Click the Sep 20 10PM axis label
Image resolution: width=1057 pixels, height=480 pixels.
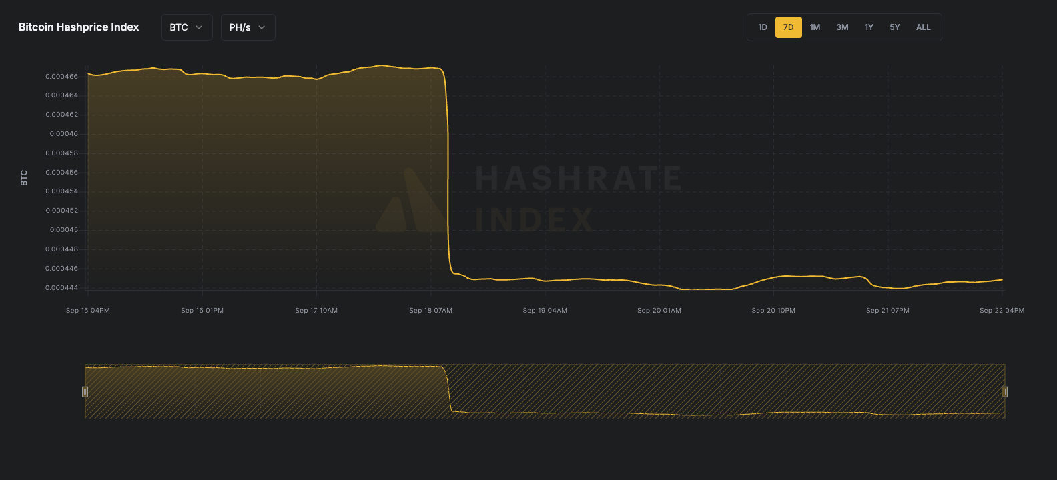[x=773, y=311]
